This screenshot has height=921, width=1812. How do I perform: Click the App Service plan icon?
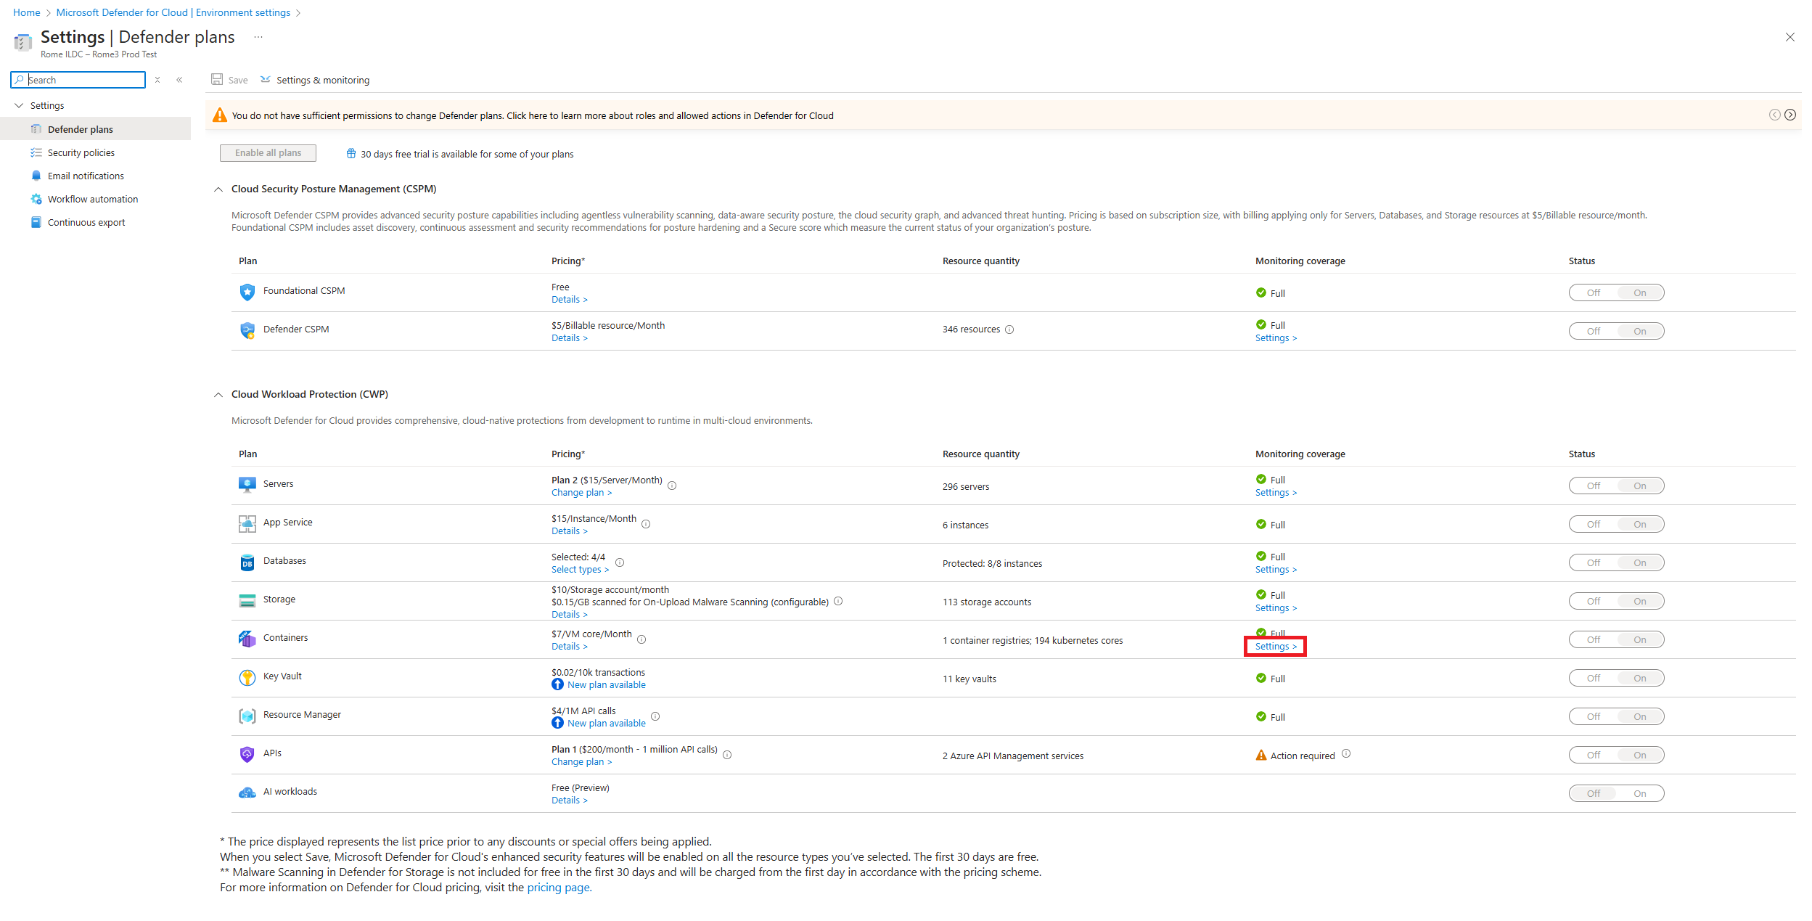click(247, 523)
